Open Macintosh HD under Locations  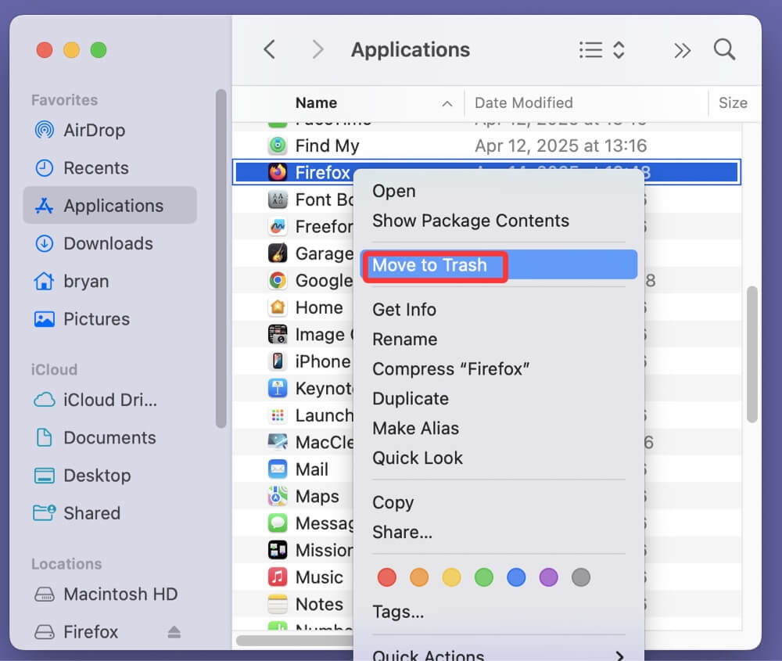tap(119, 595)
